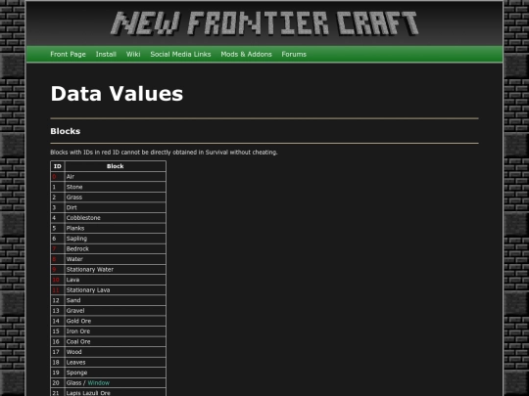The width and height of the screenshot is (529, 396).
Task: Click the Gravel block cell
Action: [x=115, y=311]
